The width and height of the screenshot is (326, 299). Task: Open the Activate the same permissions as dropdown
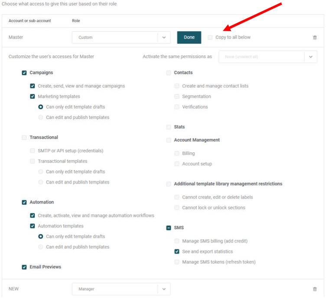coord(268,57)
